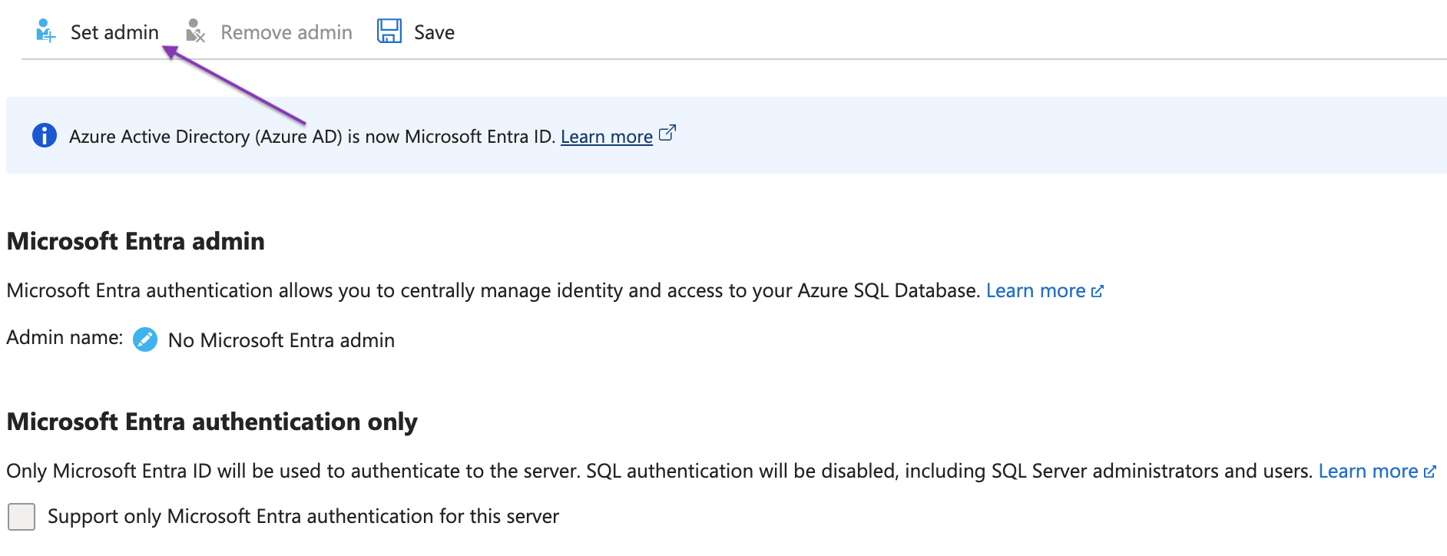The width and height of the screenshot is (1447, 556).
Task: Click the pencil edit icon beside Admin name
Action: (x=145, y=339)
